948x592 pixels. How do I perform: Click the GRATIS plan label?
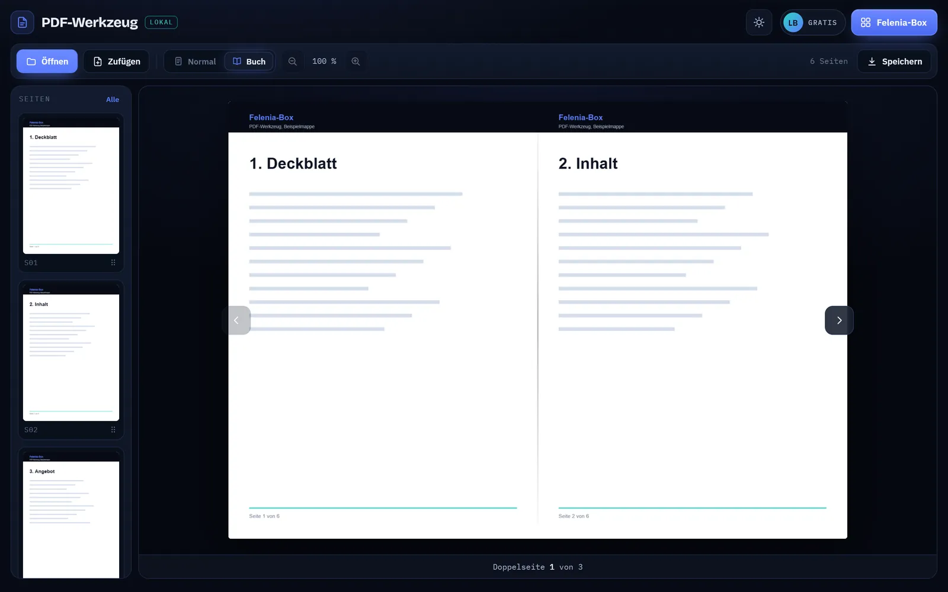(x=822, y=22)
